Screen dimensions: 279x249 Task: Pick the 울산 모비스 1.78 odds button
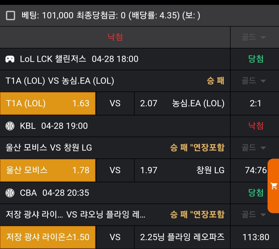[x=48, y=170]
